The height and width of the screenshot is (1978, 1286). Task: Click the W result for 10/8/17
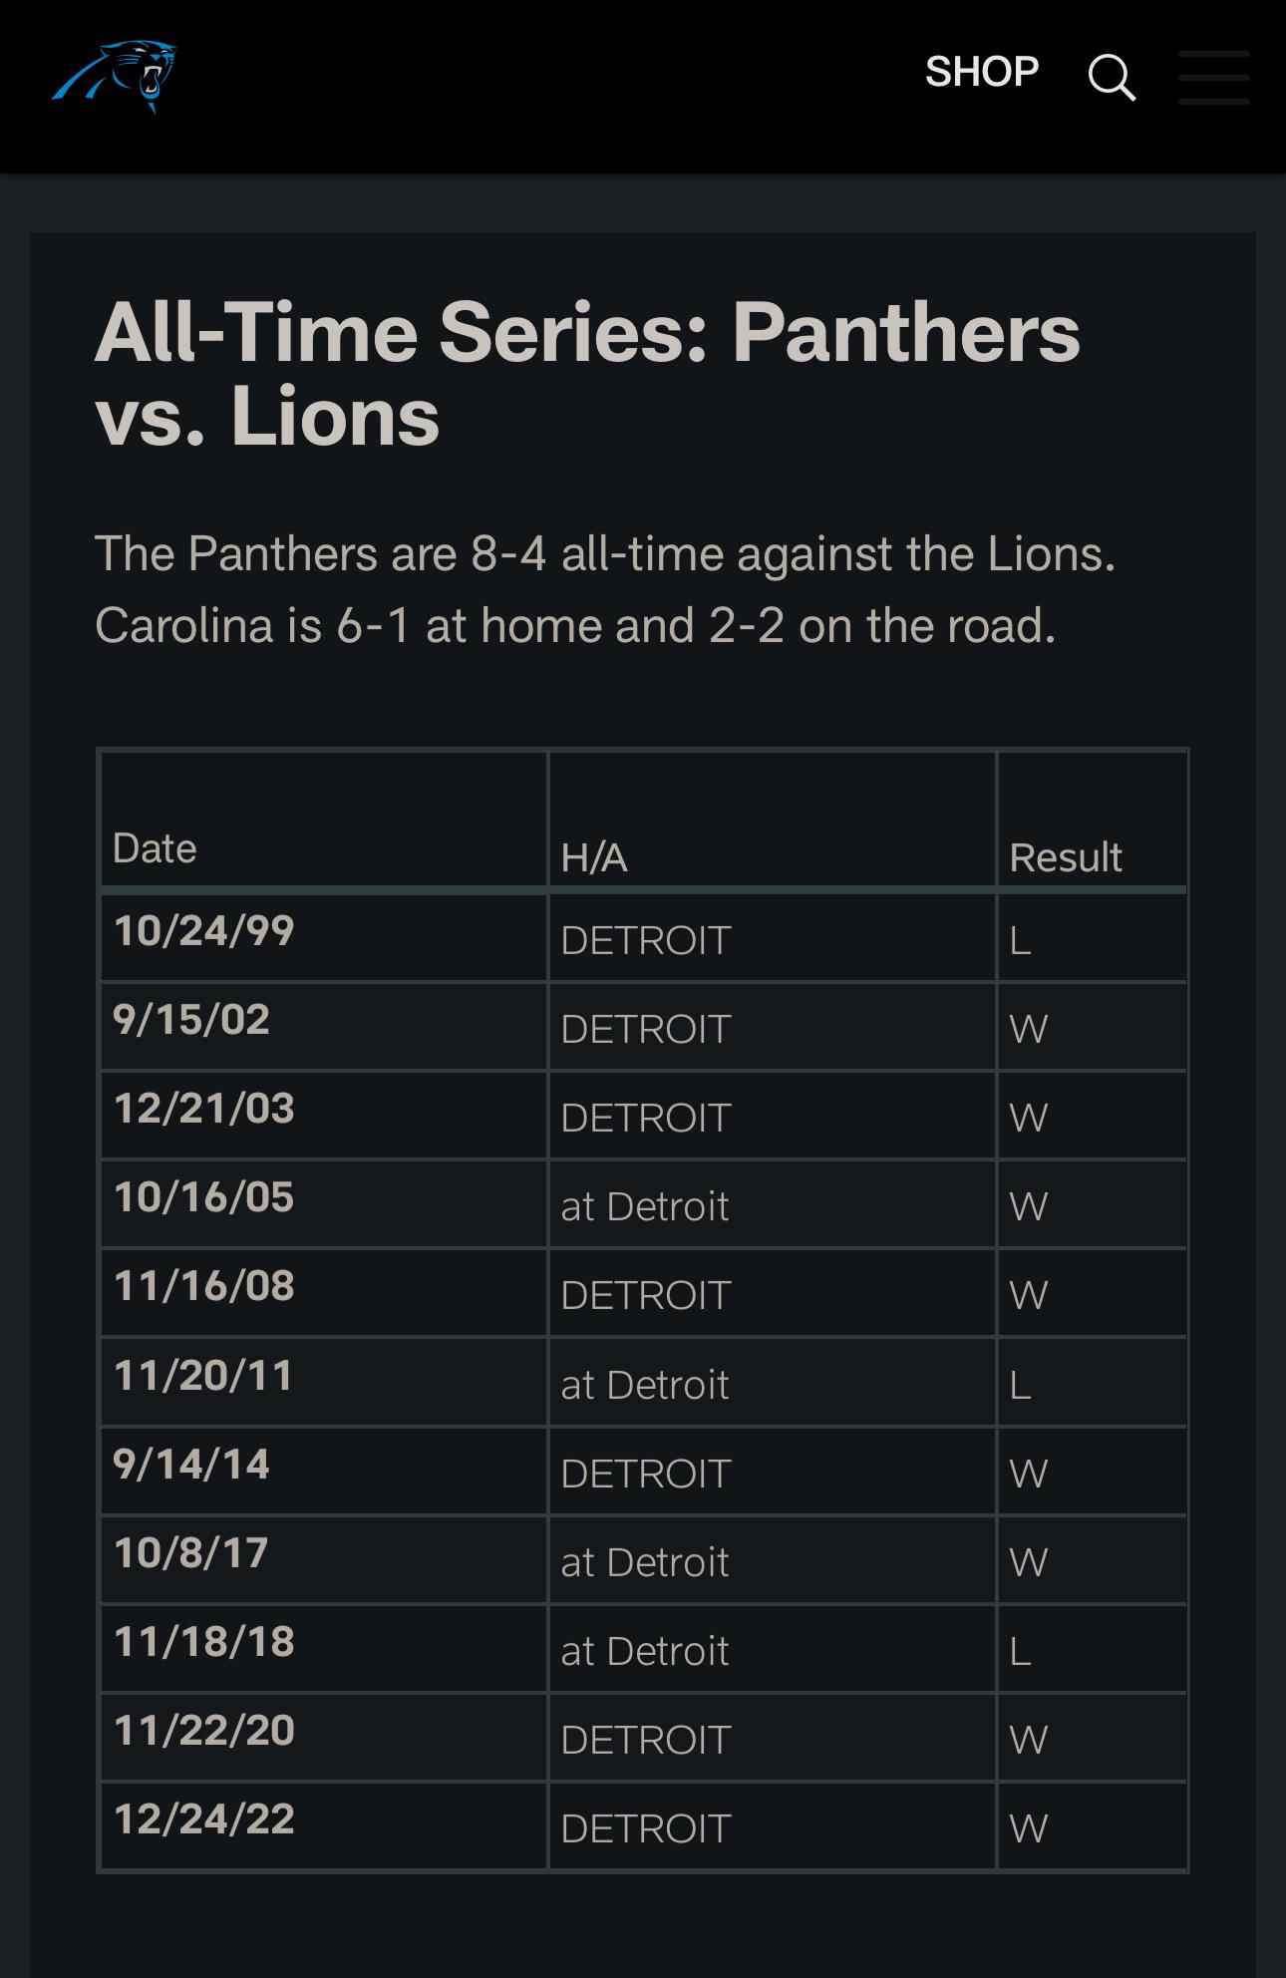(x=1028, y=1562)
